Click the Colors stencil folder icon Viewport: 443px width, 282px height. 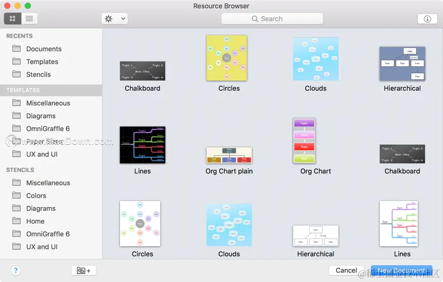pyautogui.click(x=16, y=195)
